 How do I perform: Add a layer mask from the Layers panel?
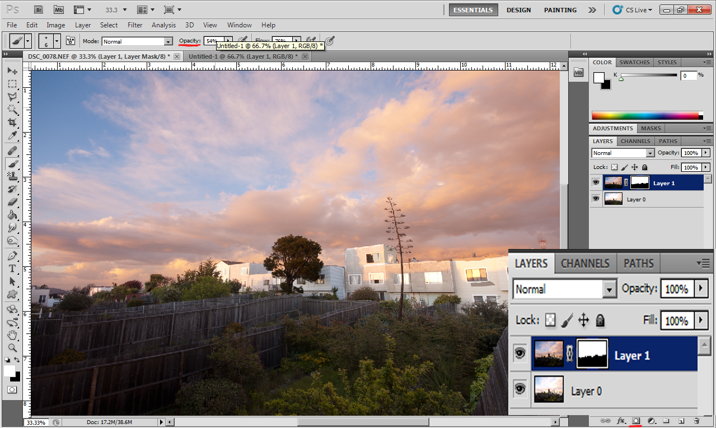tap(635, 421)
